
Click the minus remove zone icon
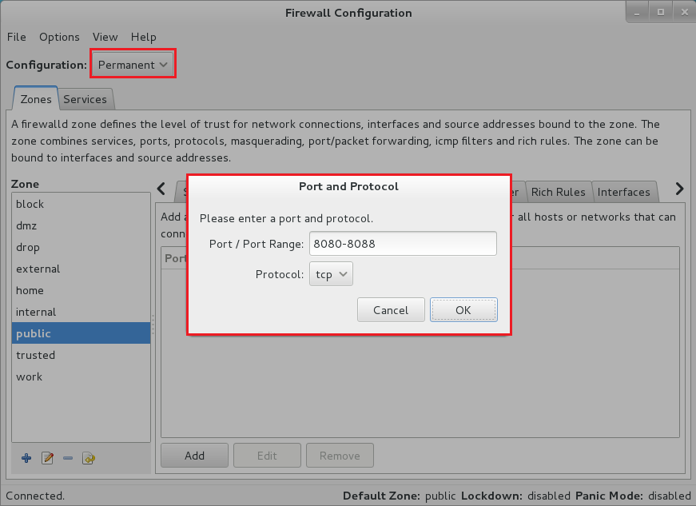[68, 458]
